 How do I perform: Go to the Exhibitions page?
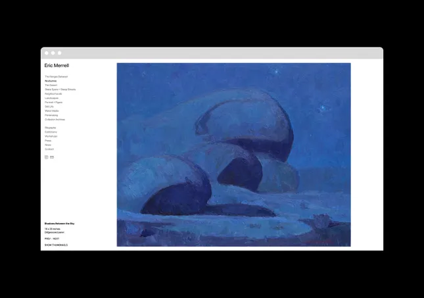(51, 132)
